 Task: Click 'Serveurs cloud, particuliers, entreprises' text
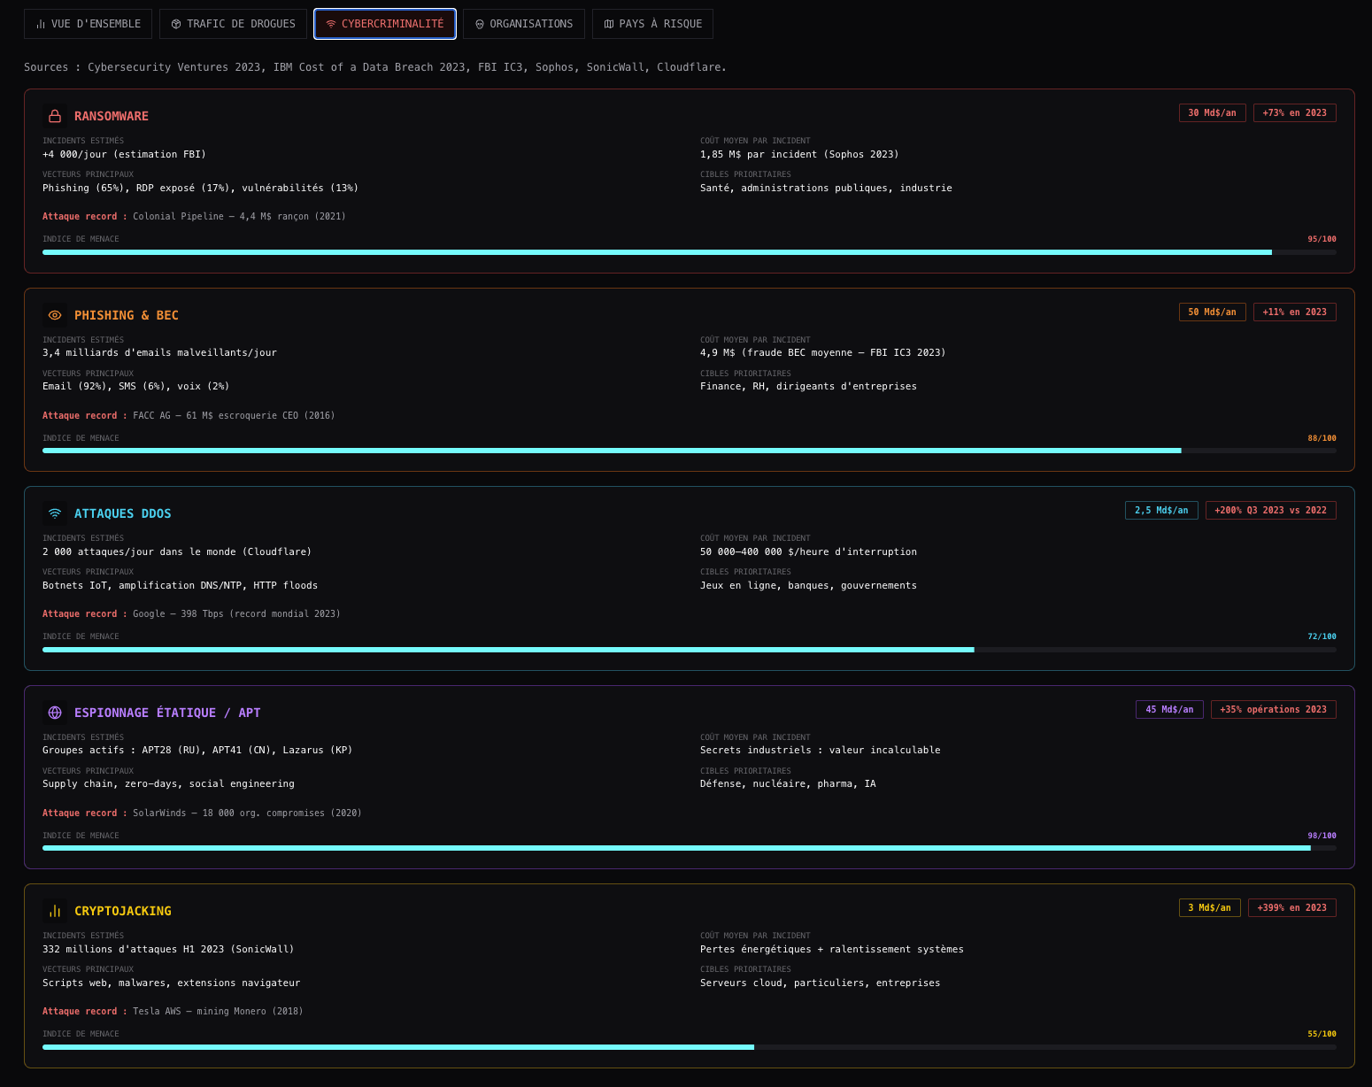820,983
